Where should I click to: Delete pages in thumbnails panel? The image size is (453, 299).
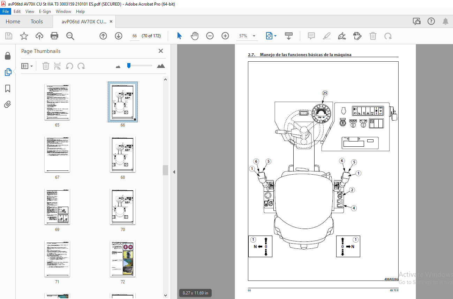(x=46, y=66)
